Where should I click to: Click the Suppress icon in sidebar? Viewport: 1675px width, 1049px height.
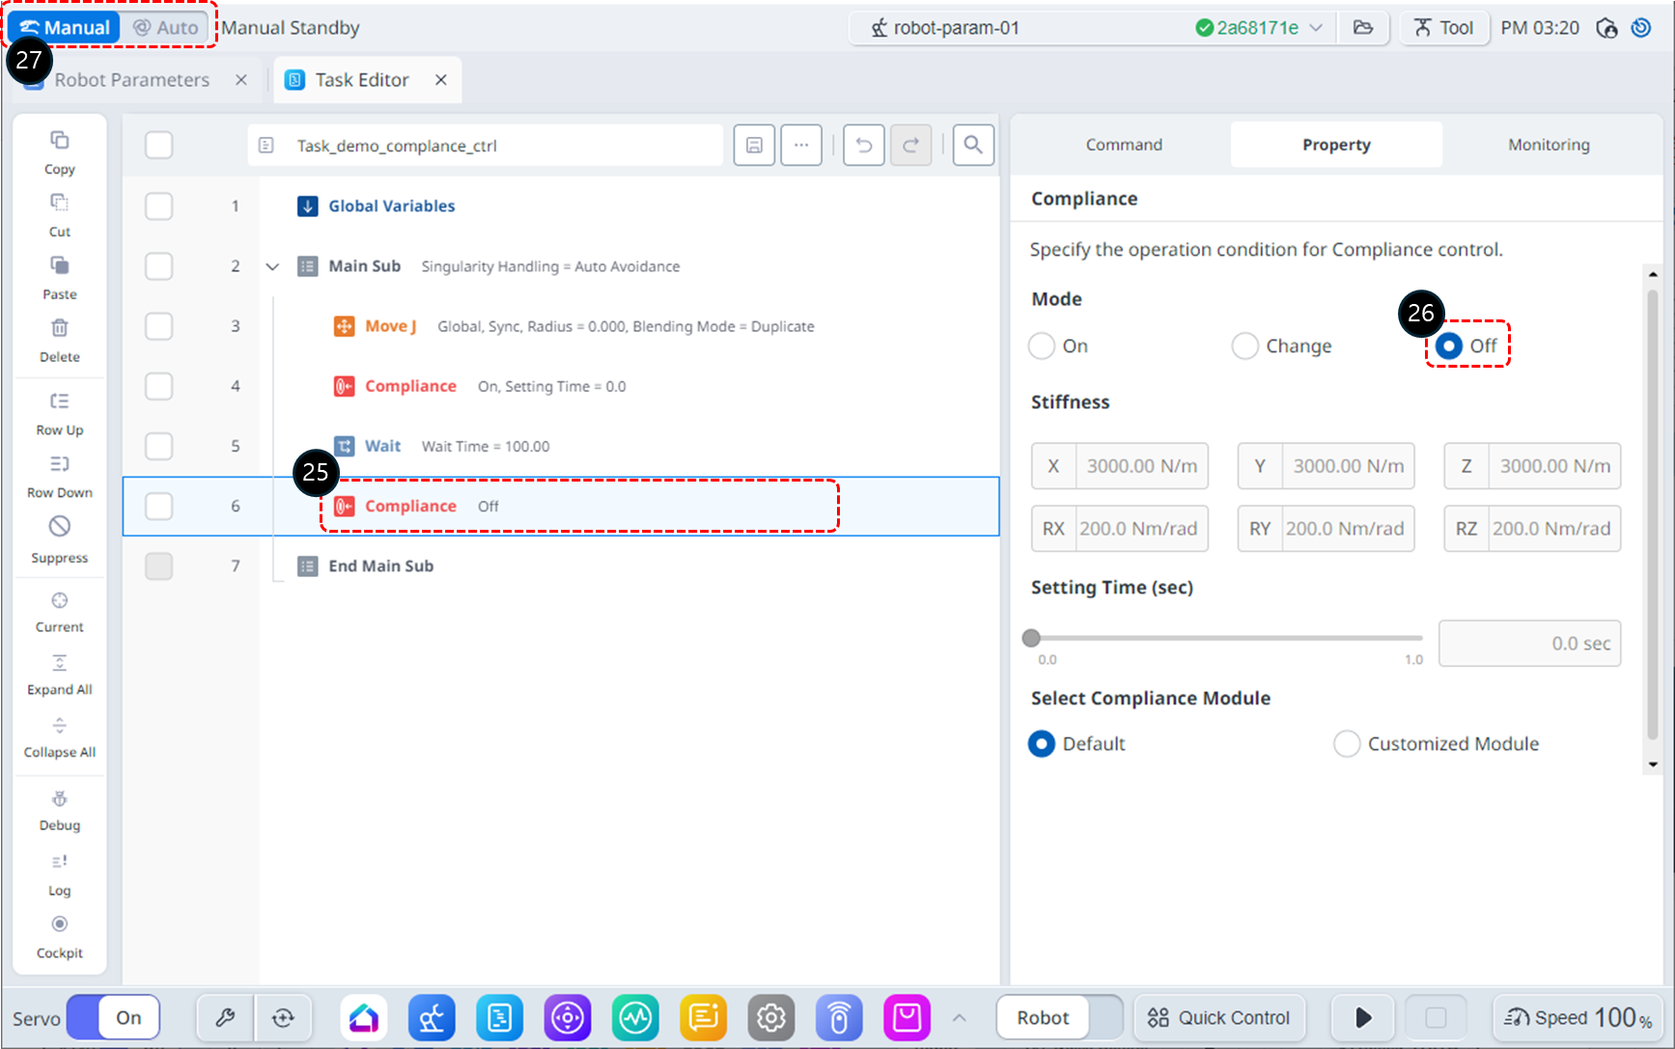[59, 527]
